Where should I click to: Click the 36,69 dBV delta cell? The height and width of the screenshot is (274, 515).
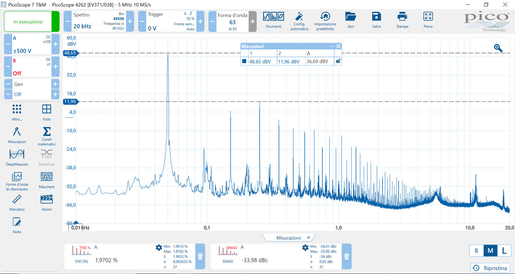[320, 62]
